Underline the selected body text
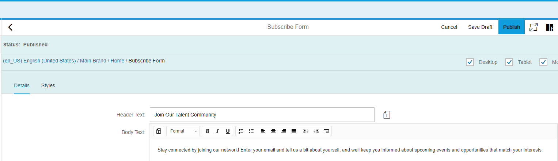The height and width of the screenshot is (161, 558). pyautogui.click(x=228, y=131)
